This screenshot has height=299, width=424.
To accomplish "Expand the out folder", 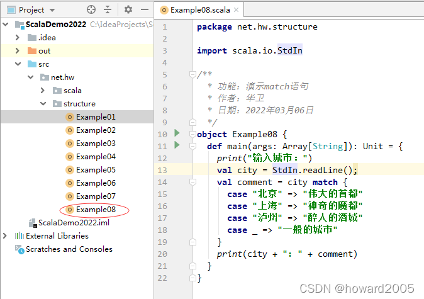I will click(x=18, y=50).
